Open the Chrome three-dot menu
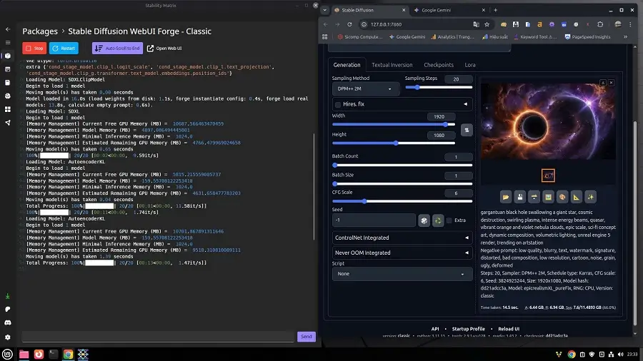The width and height of the screenshot is (643, 361). tap(630, 24)
